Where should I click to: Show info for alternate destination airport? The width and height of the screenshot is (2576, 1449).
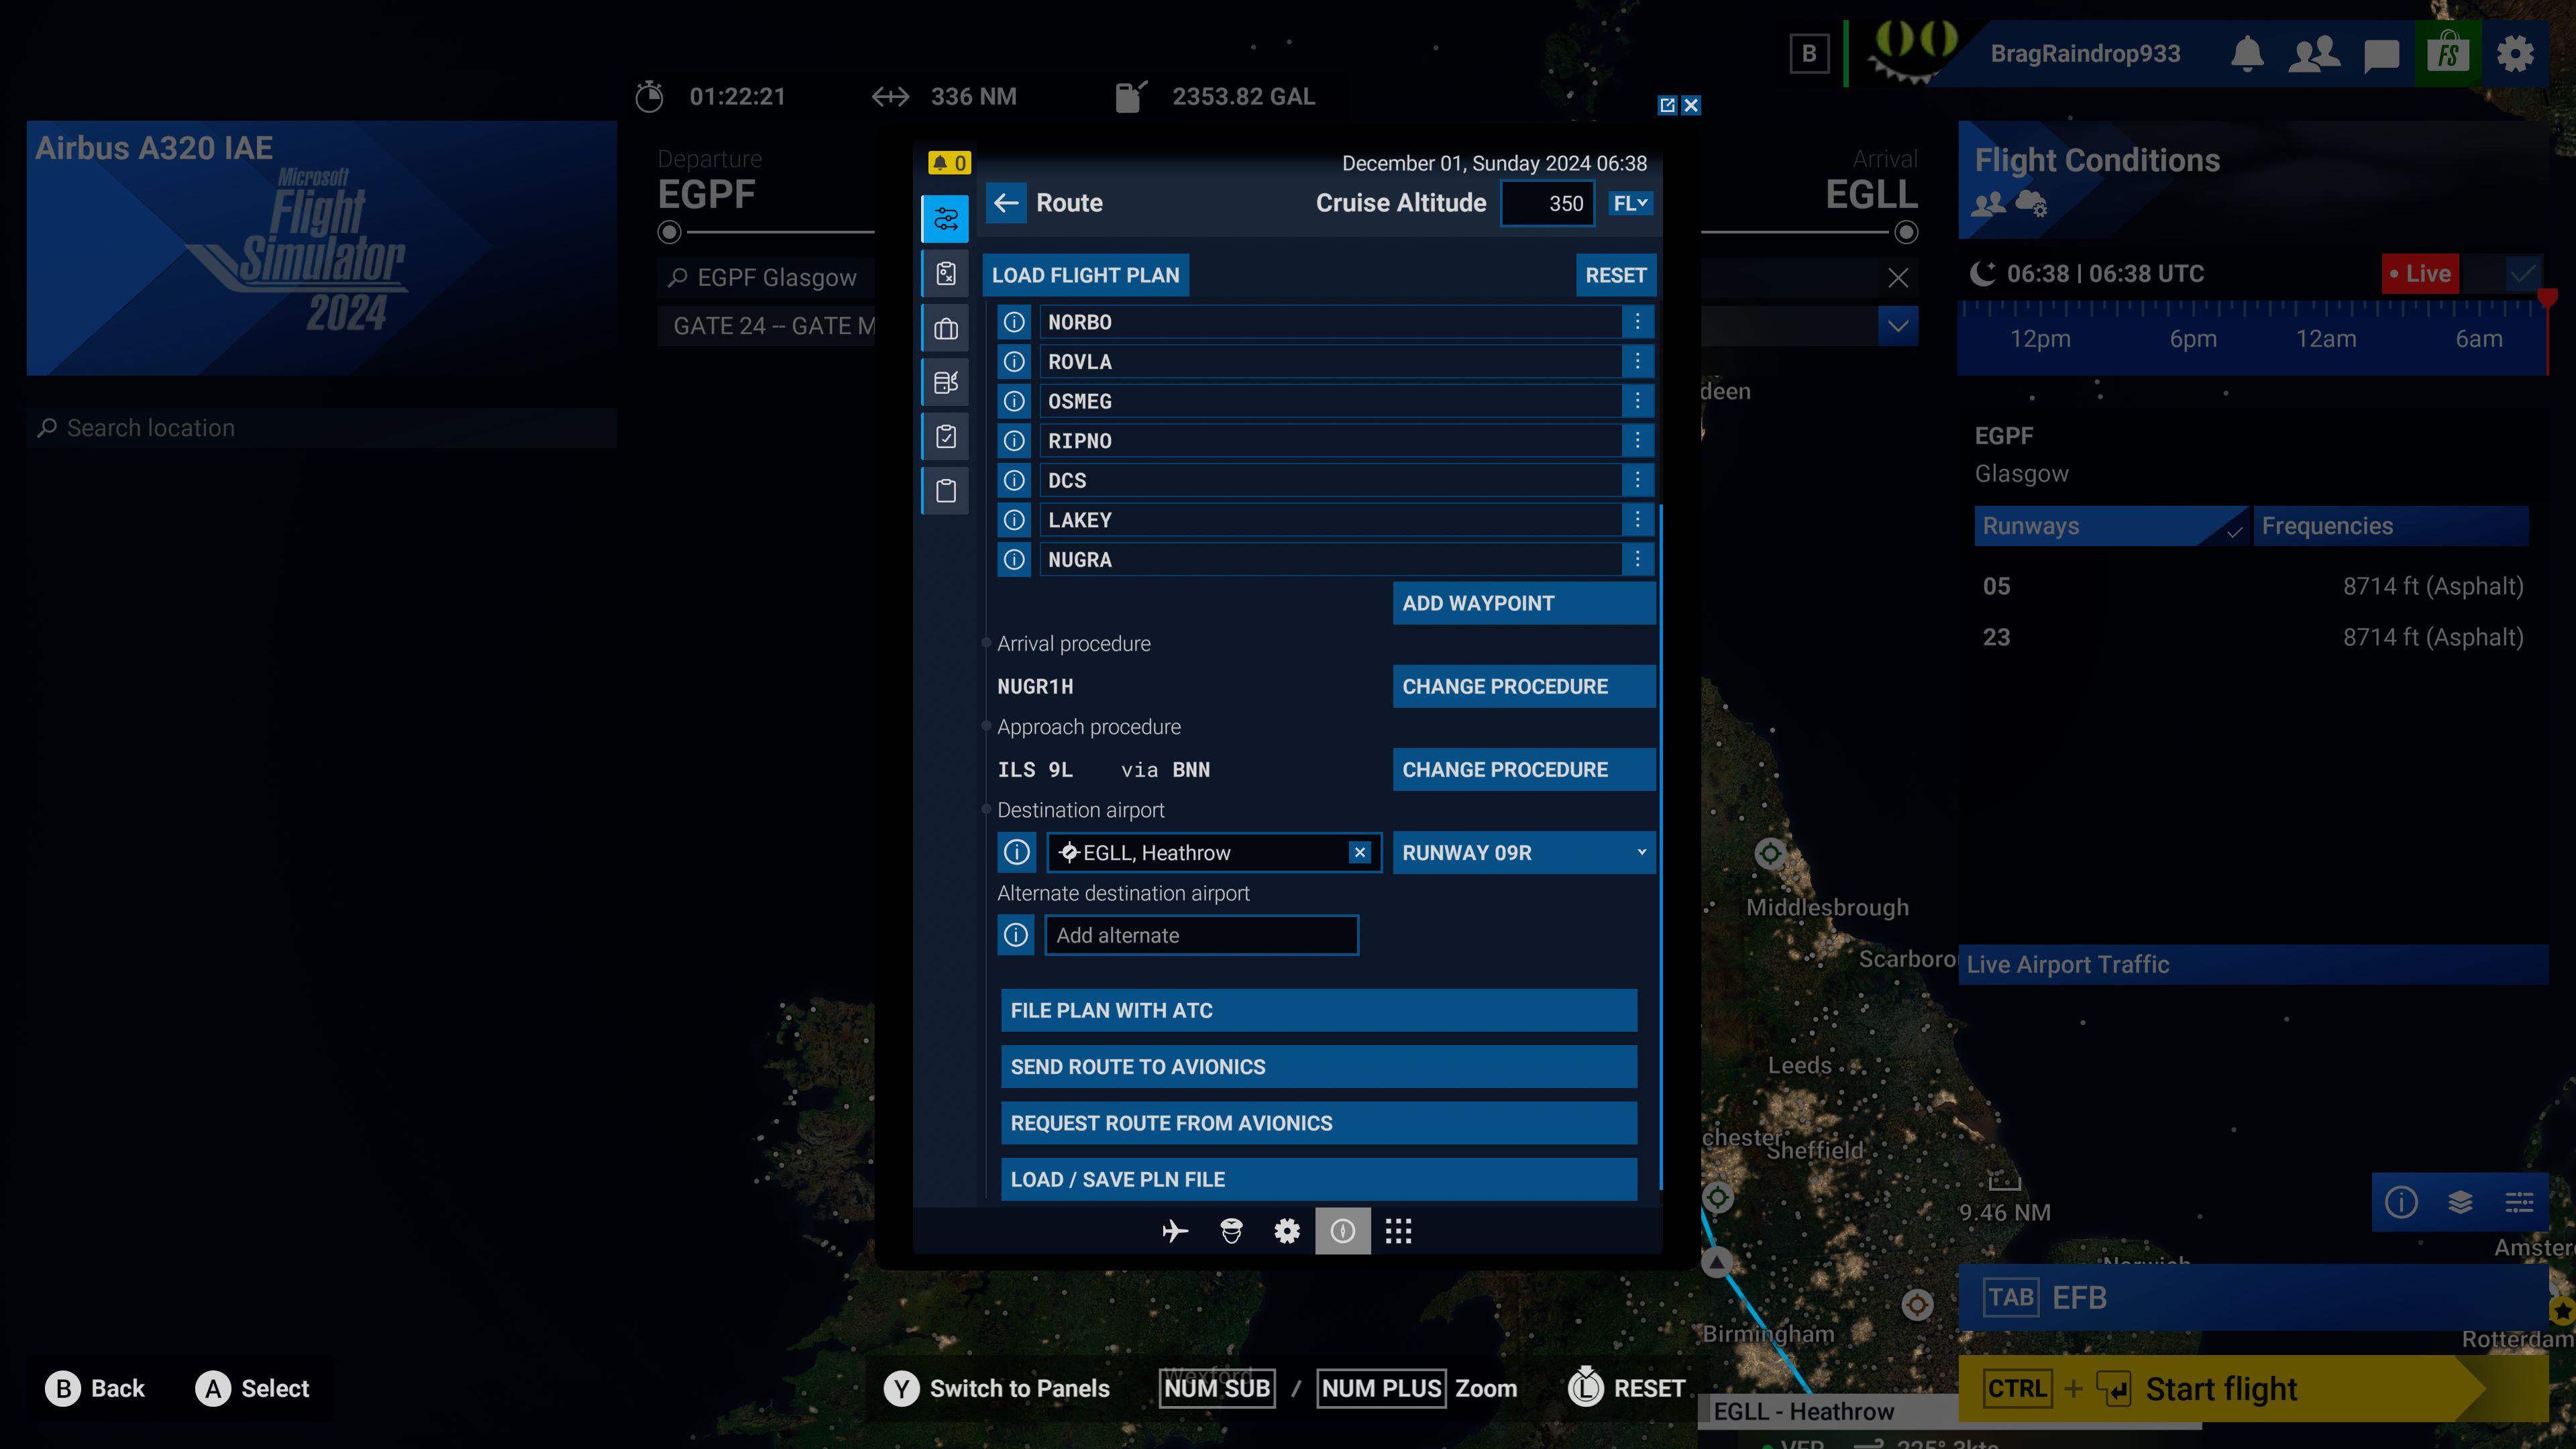1016,935
